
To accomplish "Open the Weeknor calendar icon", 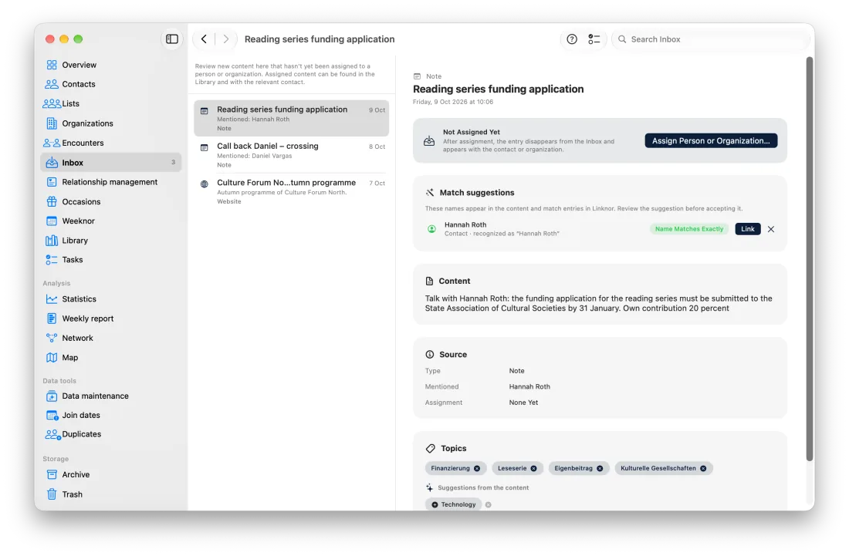I will pos(52,221).
